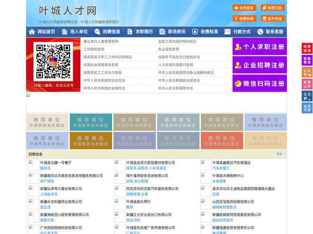
Task: Open the 工伤保险条例 link
Action: [94, 49]
